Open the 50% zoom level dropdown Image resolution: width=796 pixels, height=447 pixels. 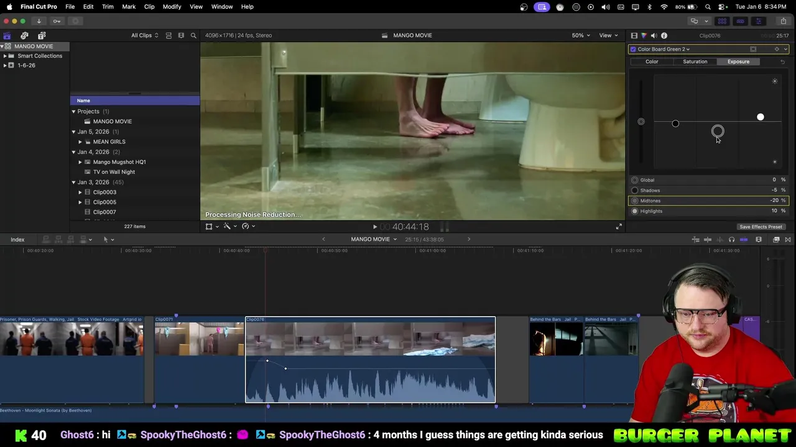581,35
